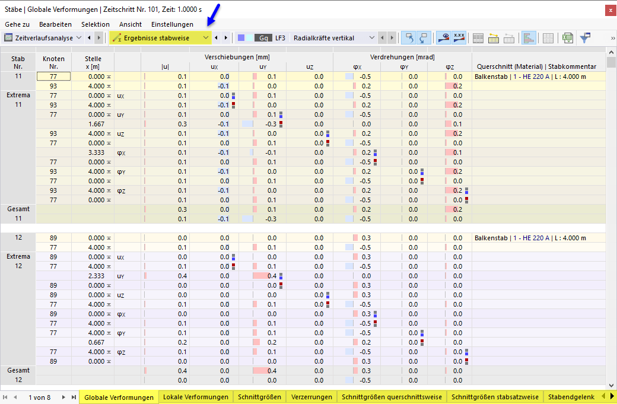Viewport: 617px width, 404px height.
Task: Open Schnittgrößen querschnittsweise tab
Action: pyautogui.click(x=392, y=397)
